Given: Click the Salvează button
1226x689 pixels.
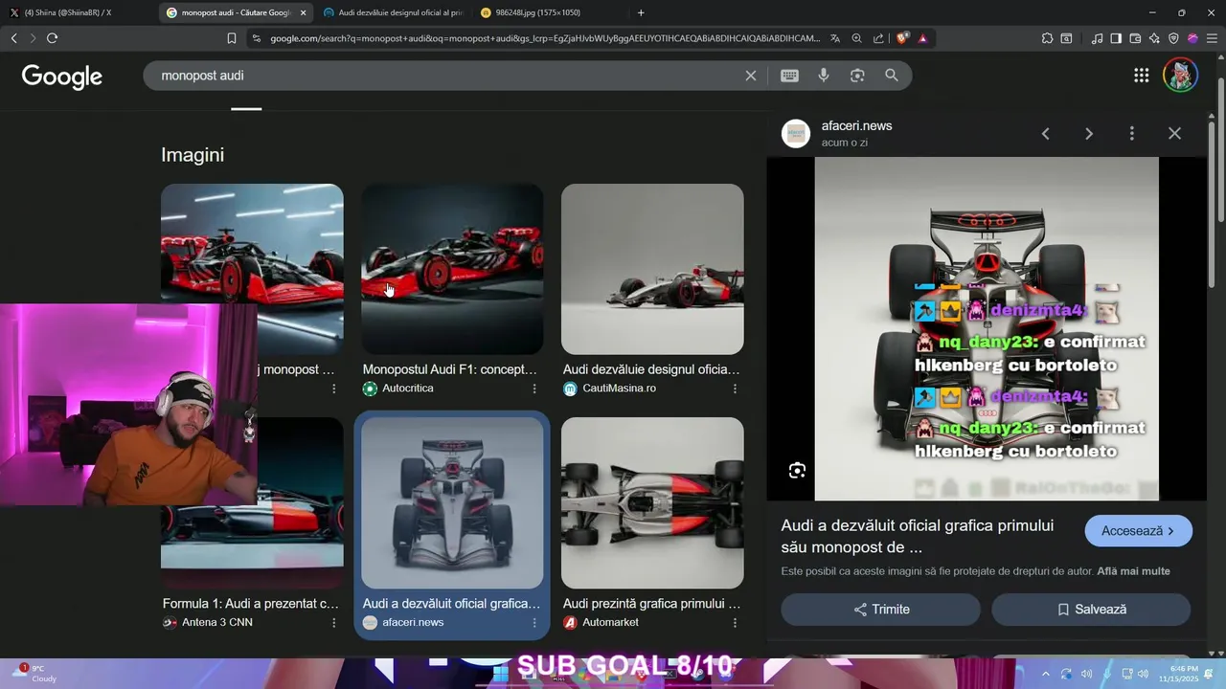Looking at the screenshot, I should [x=1091, y=610].
